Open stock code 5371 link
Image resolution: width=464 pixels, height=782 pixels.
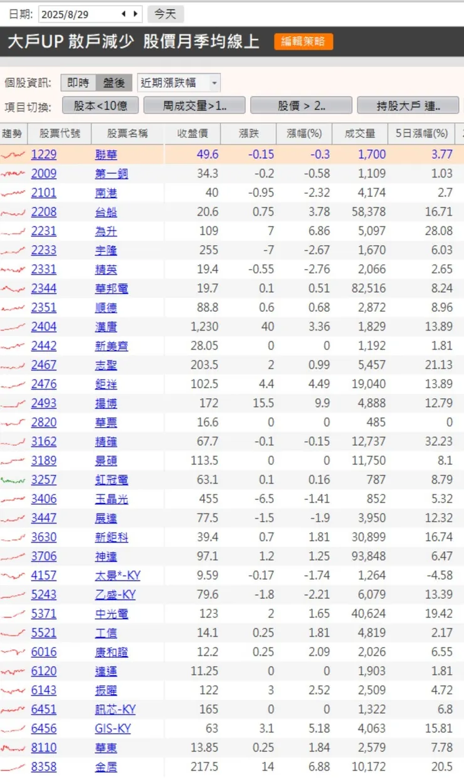44,613
